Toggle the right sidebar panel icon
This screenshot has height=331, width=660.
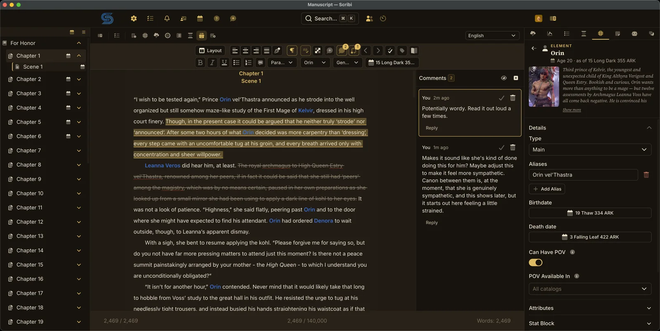[x=553, y=19]
